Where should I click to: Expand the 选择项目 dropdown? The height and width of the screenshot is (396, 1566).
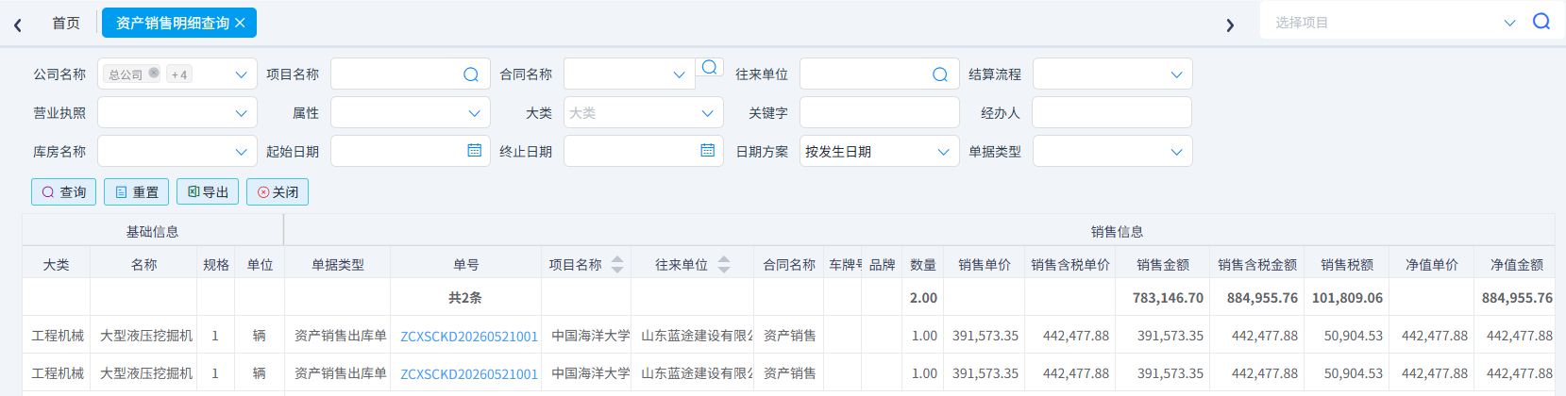coord(1509,23)
